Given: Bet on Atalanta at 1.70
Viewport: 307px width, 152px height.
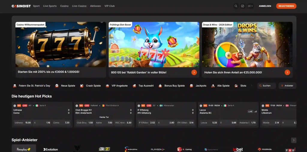Looking at the screenshot, I should point(247,123).
